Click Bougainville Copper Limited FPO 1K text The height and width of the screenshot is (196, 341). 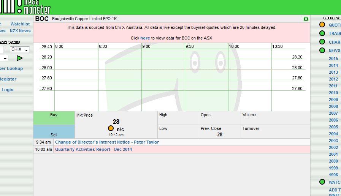pyautogui.click(x=84, y=19)
